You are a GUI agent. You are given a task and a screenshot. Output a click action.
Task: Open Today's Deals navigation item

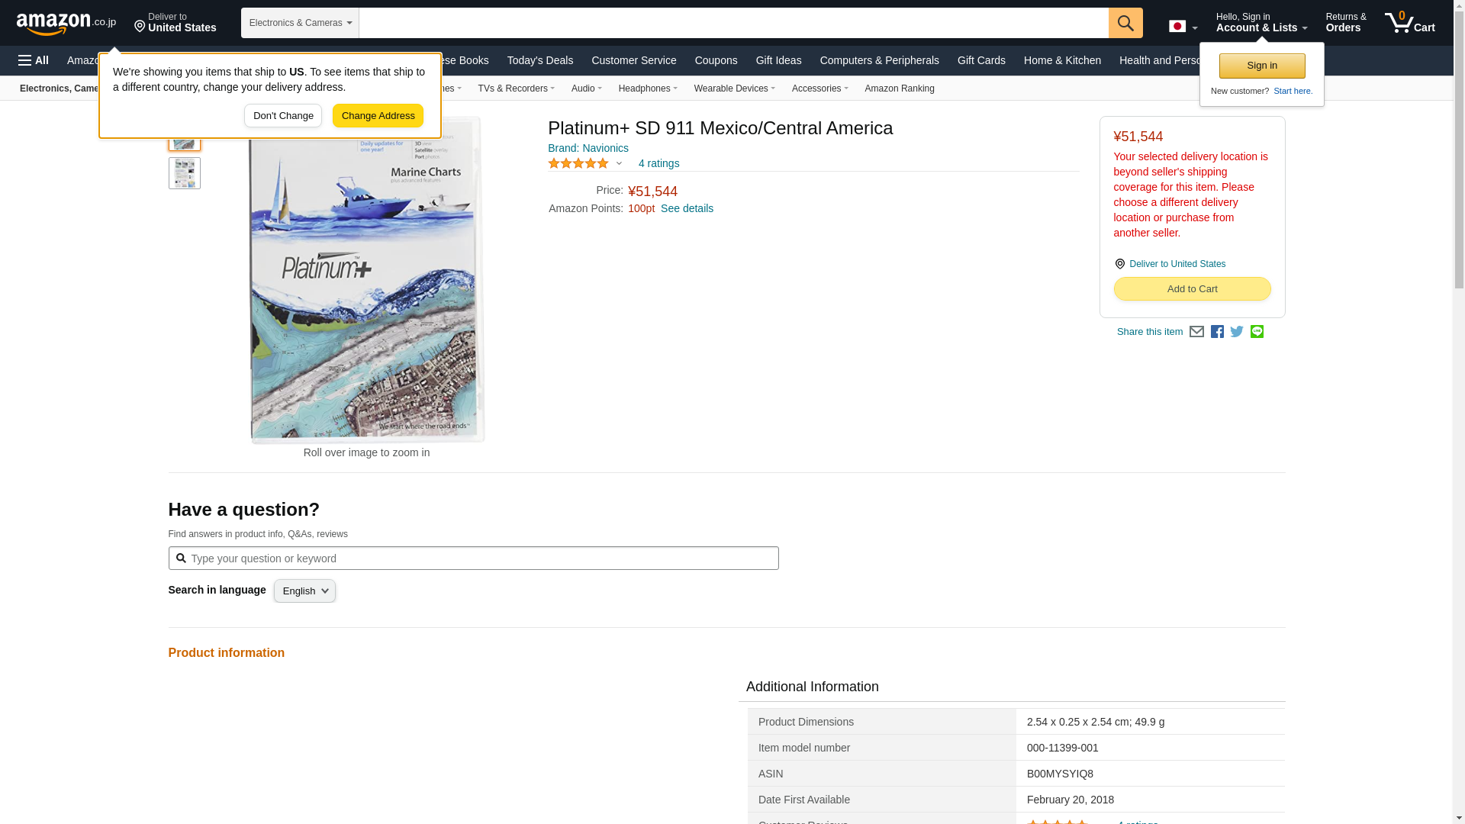[x=539, y=60]
